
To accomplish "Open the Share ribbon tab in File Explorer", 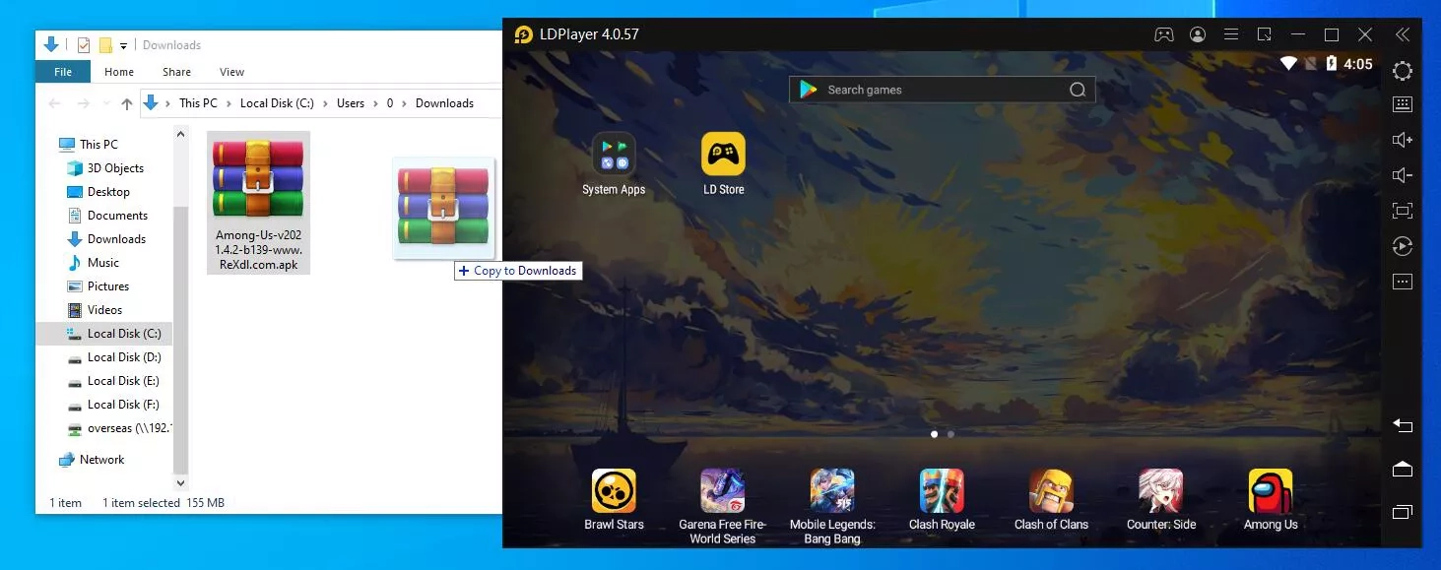I will coord(177,72).
